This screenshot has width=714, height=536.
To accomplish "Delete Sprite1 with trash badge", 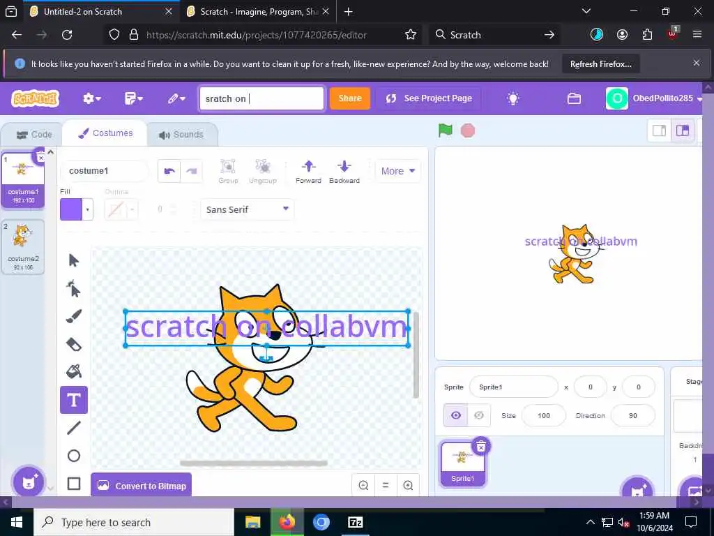I will tap(481, 447).
